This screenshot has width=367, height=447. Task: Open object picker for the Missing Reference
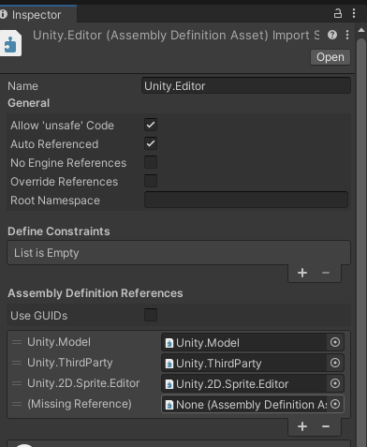(x=335, y=404)
